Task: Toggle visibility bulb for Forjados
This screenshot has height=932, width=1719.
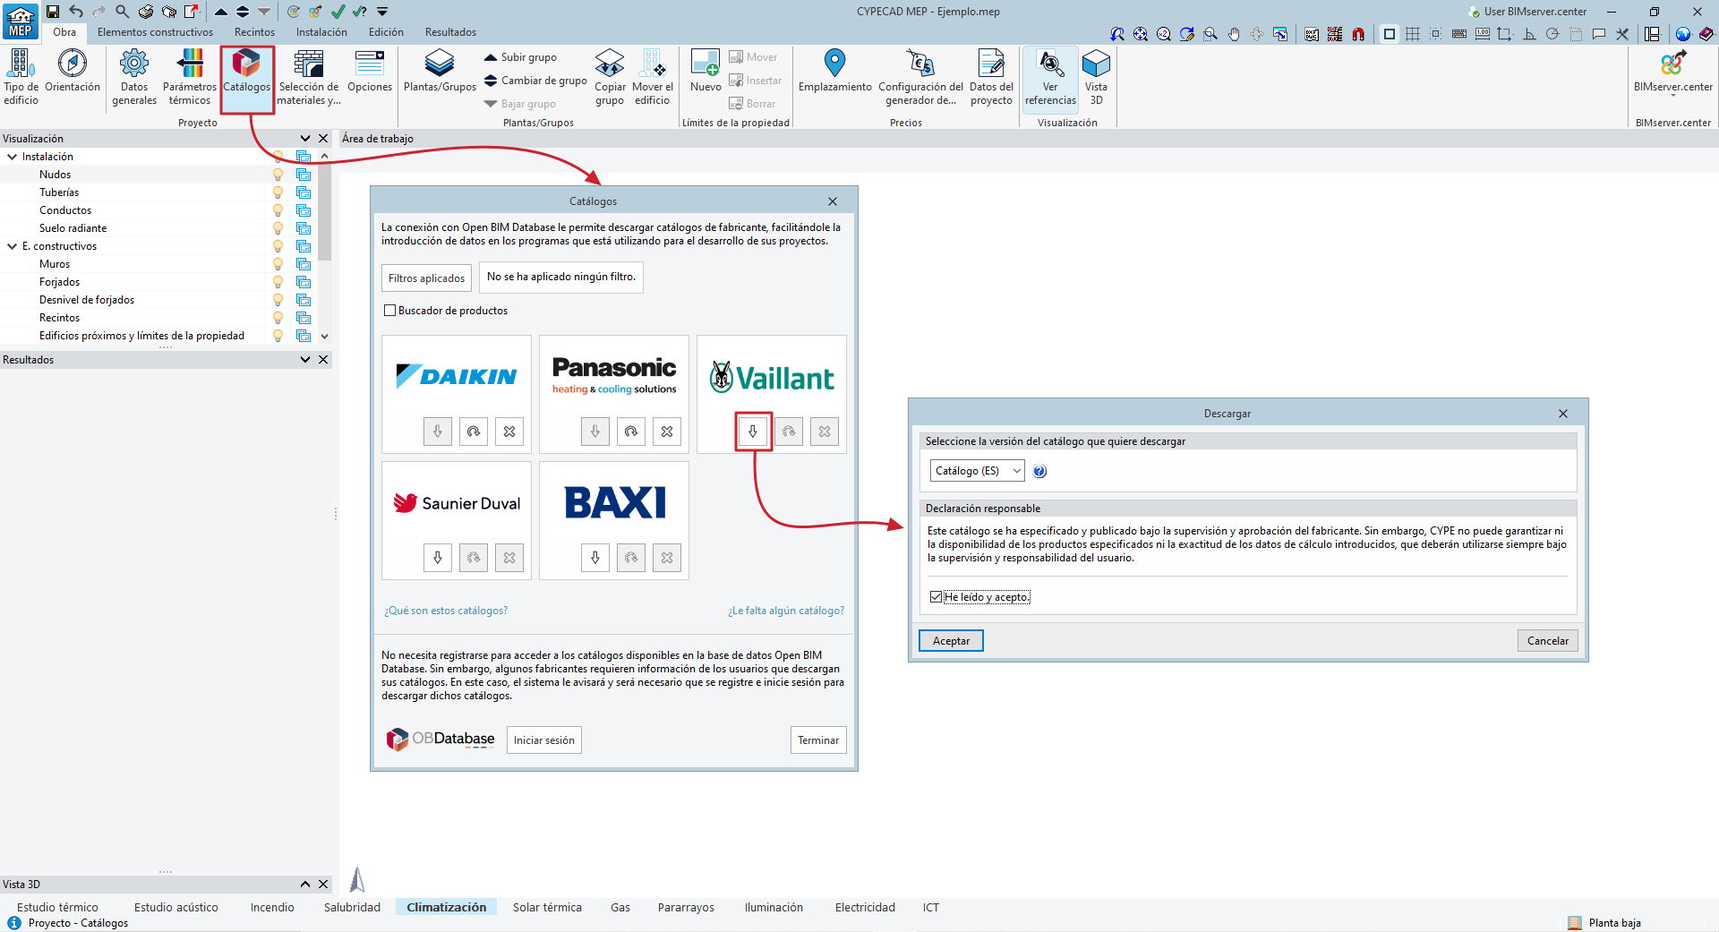Action: pyautogui.click(x=278, y=282)
